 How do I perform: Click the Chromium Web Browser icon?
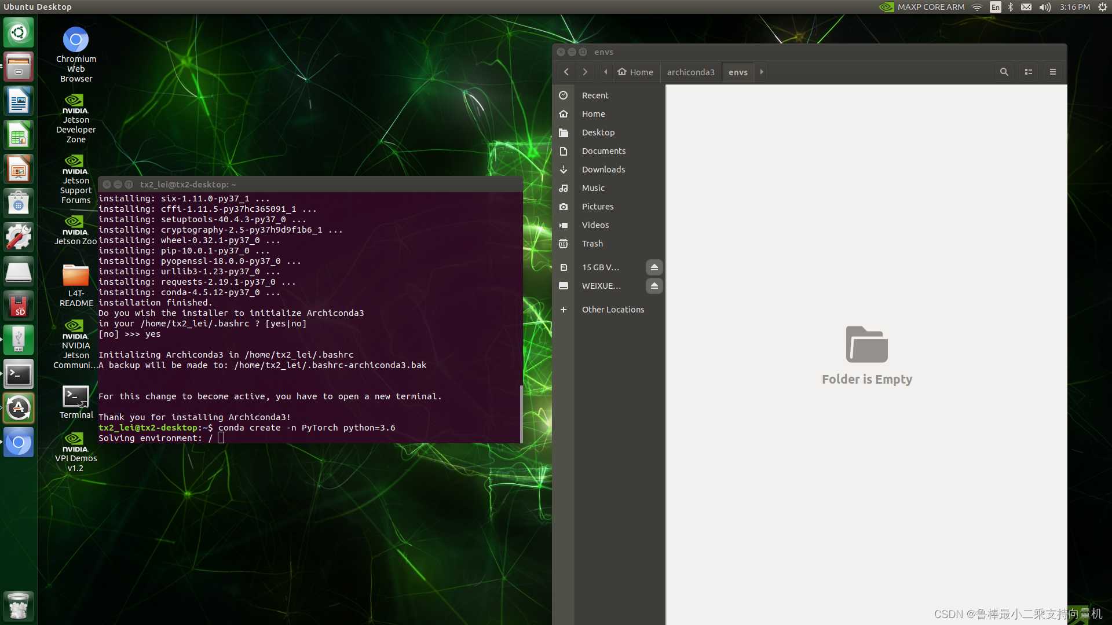pos(76,39)
